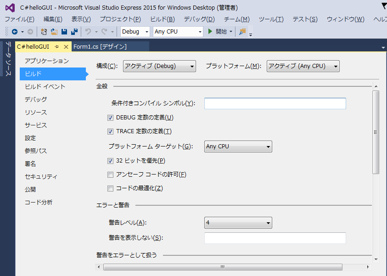The height and width of the screenshot is (276, 387).
Task: Switch to Form1.cs [デザイン] tab
Action: (100, 47)
